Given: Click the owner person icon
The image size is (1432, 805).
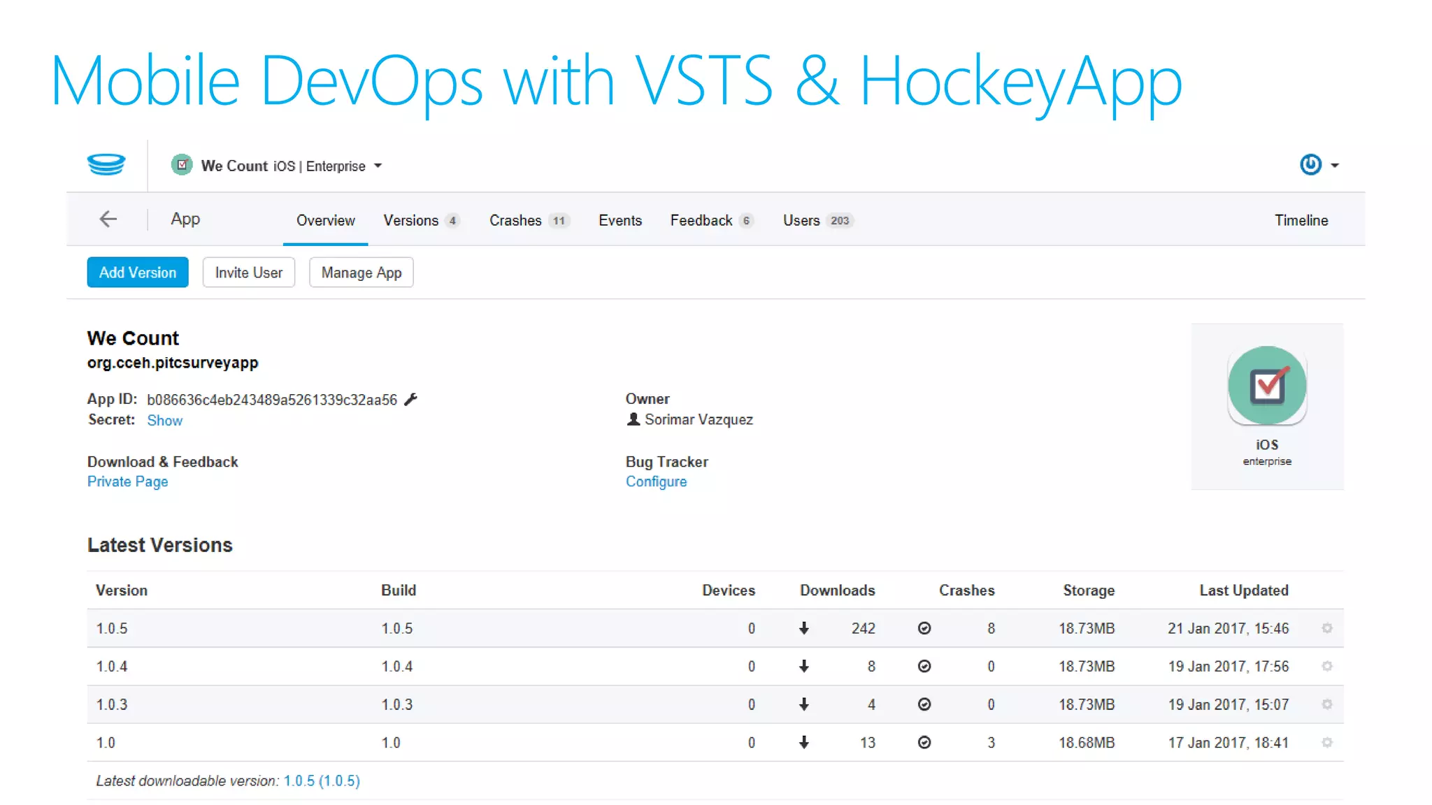Looking at the screenshot, I should [x=633, y=419].
